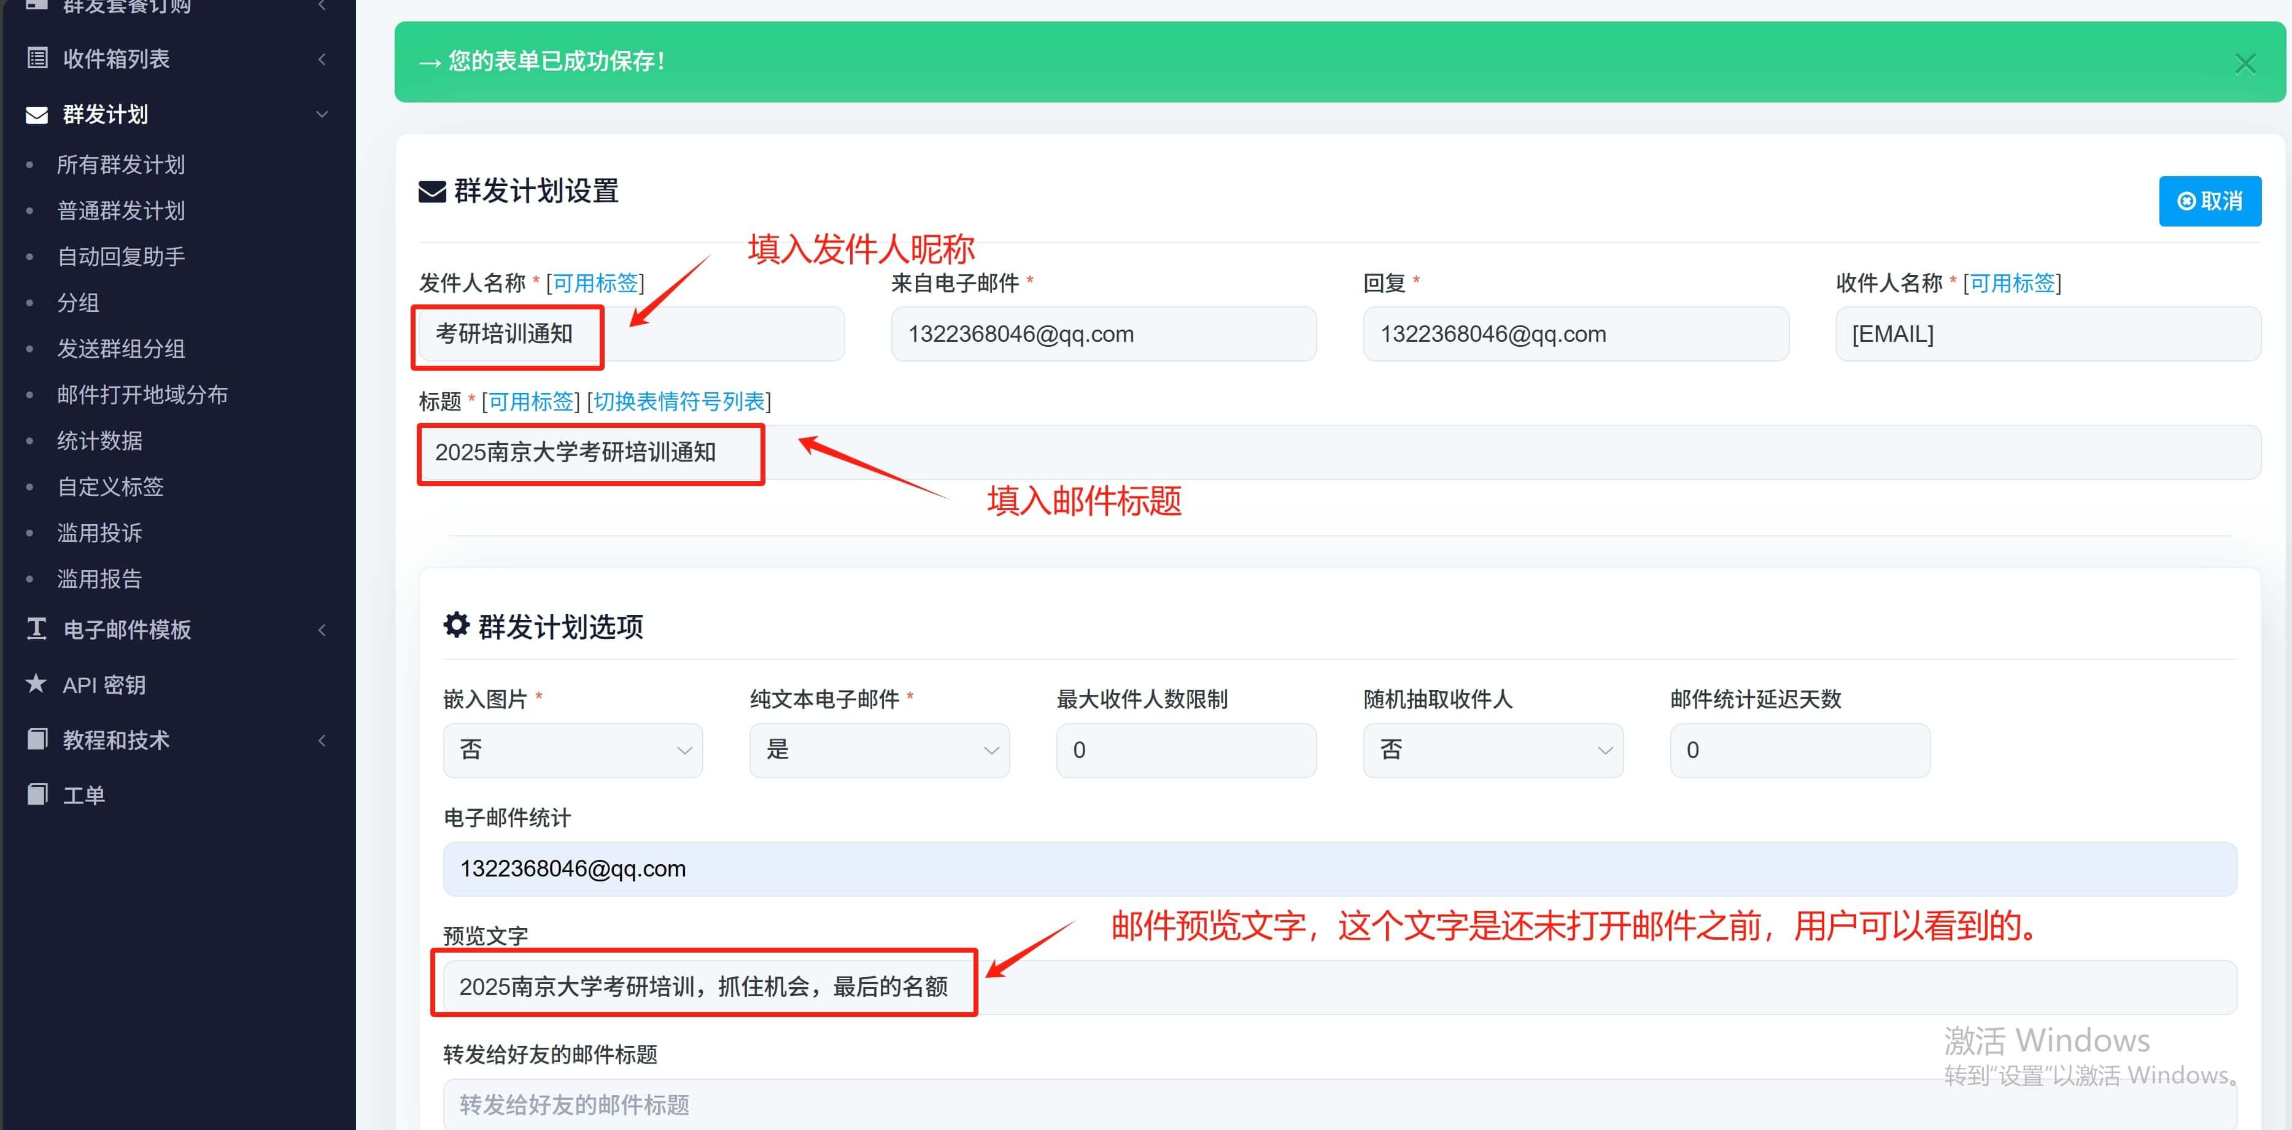Open 统计数据 in sidebar

(x=99, y=441)
